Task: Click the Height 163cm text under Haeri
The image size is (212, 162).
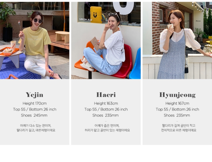Action: [x=106, y=103]
